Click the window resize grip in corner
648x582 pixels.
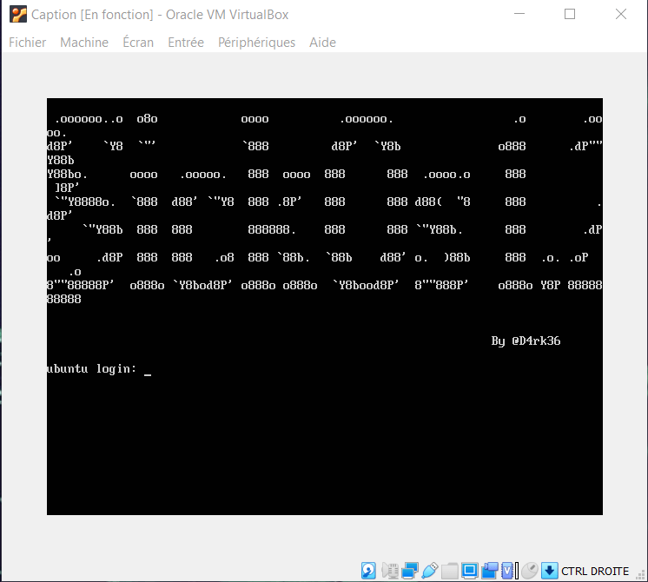click(640, 573)
